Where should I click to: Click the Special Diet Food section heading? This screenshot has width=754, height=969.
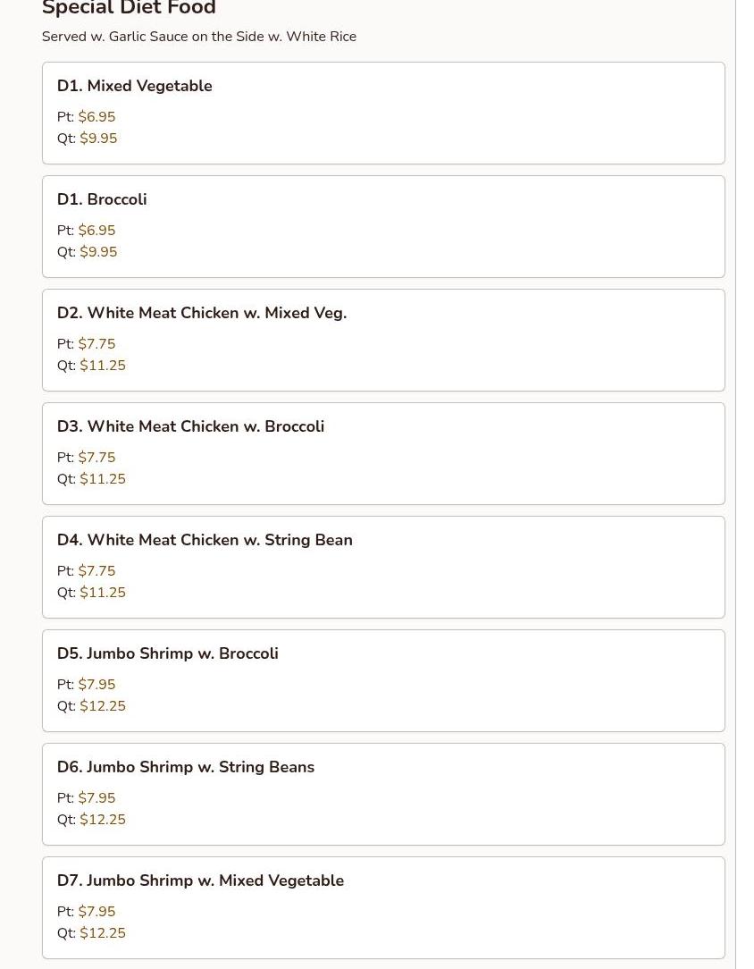click(x=129, y=8)
